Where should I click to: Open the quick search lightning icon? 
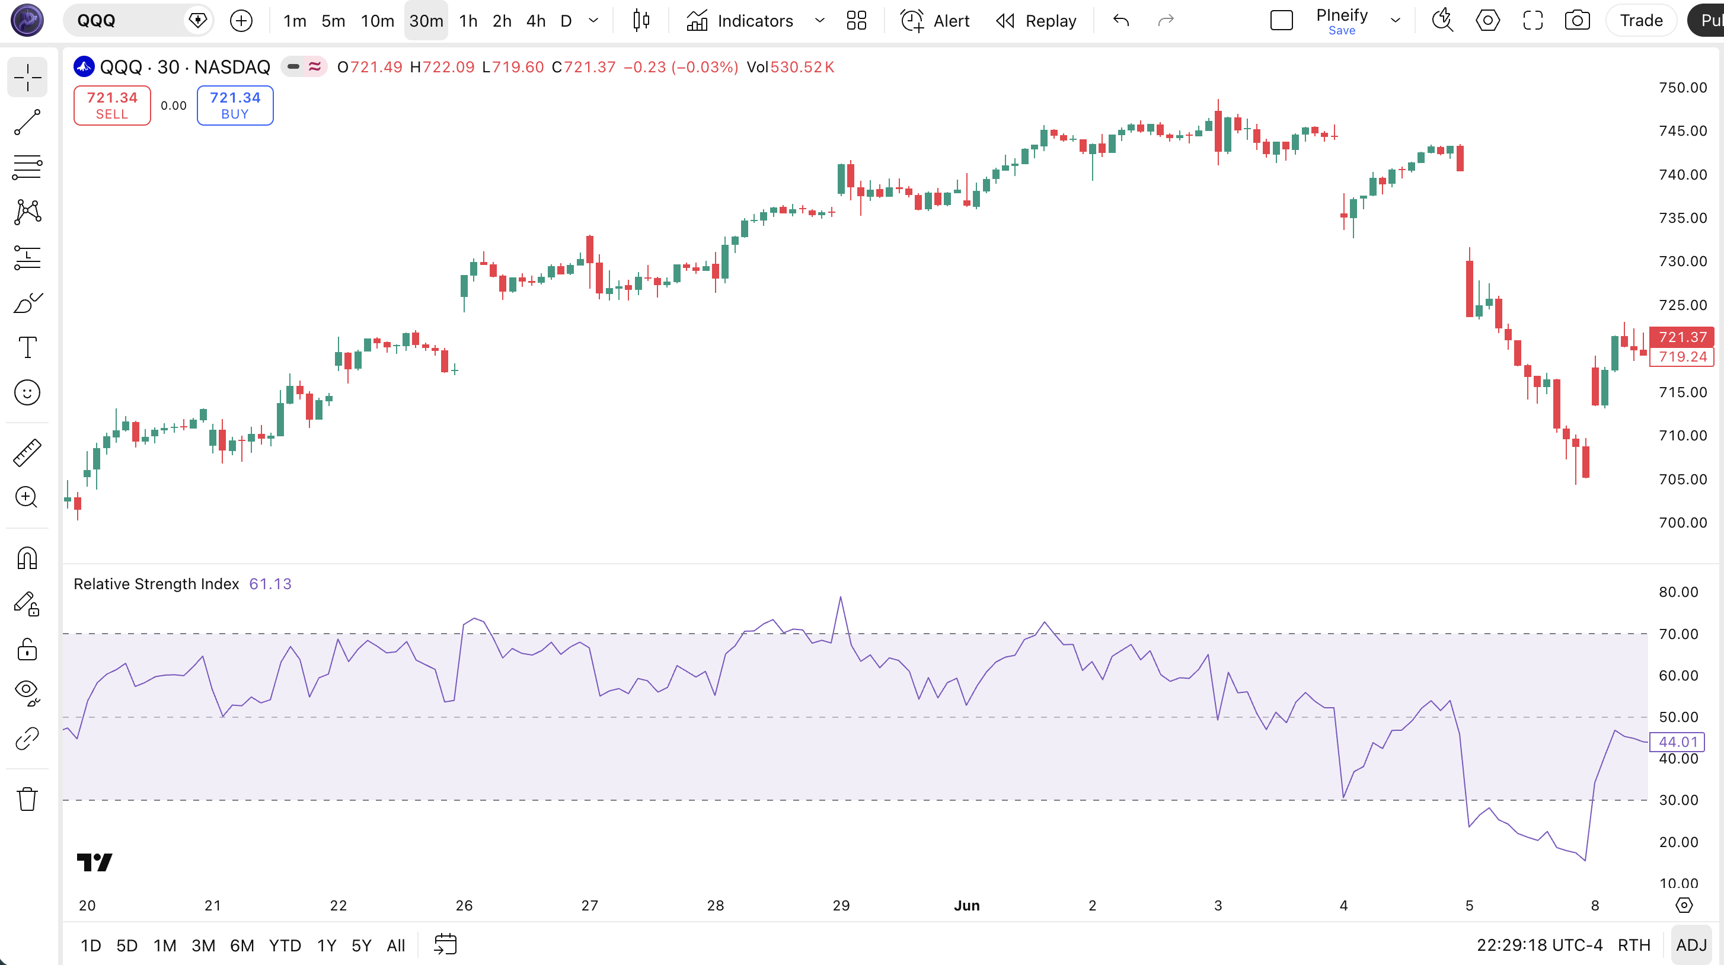[1442, 21]
